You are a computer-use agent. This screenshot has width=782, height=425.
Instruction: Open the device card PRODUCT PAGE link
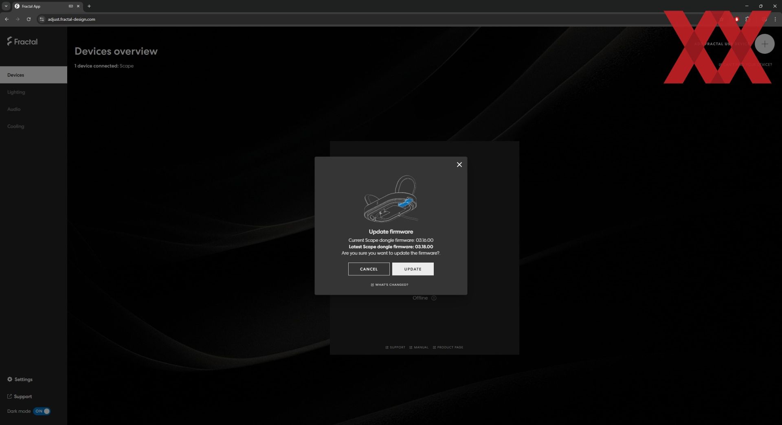click(x=448, y=347)
